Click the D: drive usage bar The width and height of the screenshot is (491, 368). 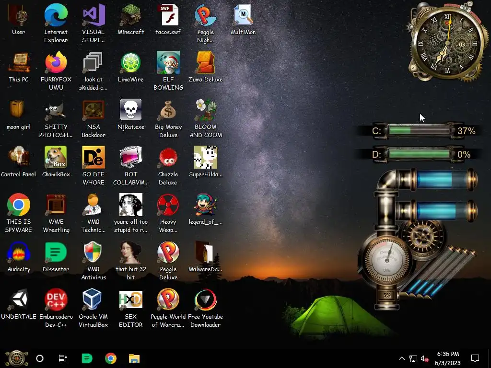[x=419, y=154]
